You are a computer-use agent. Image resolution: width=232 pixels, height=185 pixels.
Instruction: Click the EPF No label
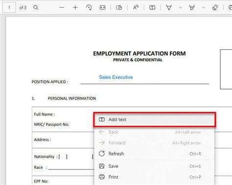[x=41, y=181]
